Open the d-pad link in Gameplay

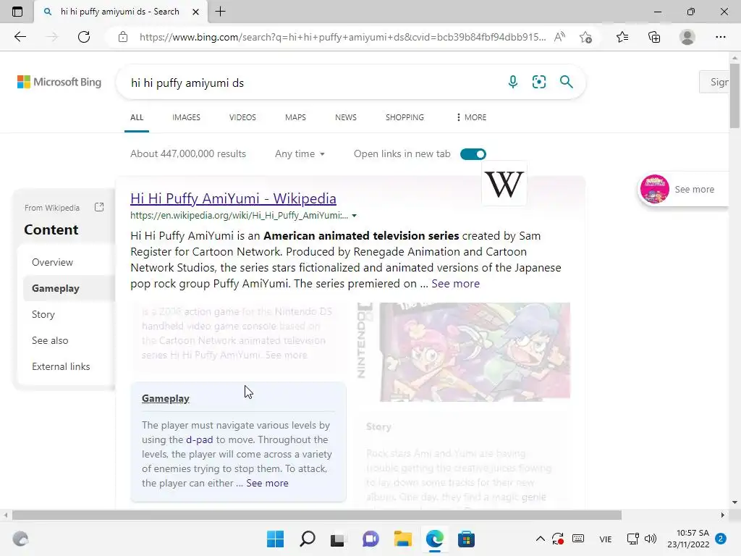(x=200, y=439)
